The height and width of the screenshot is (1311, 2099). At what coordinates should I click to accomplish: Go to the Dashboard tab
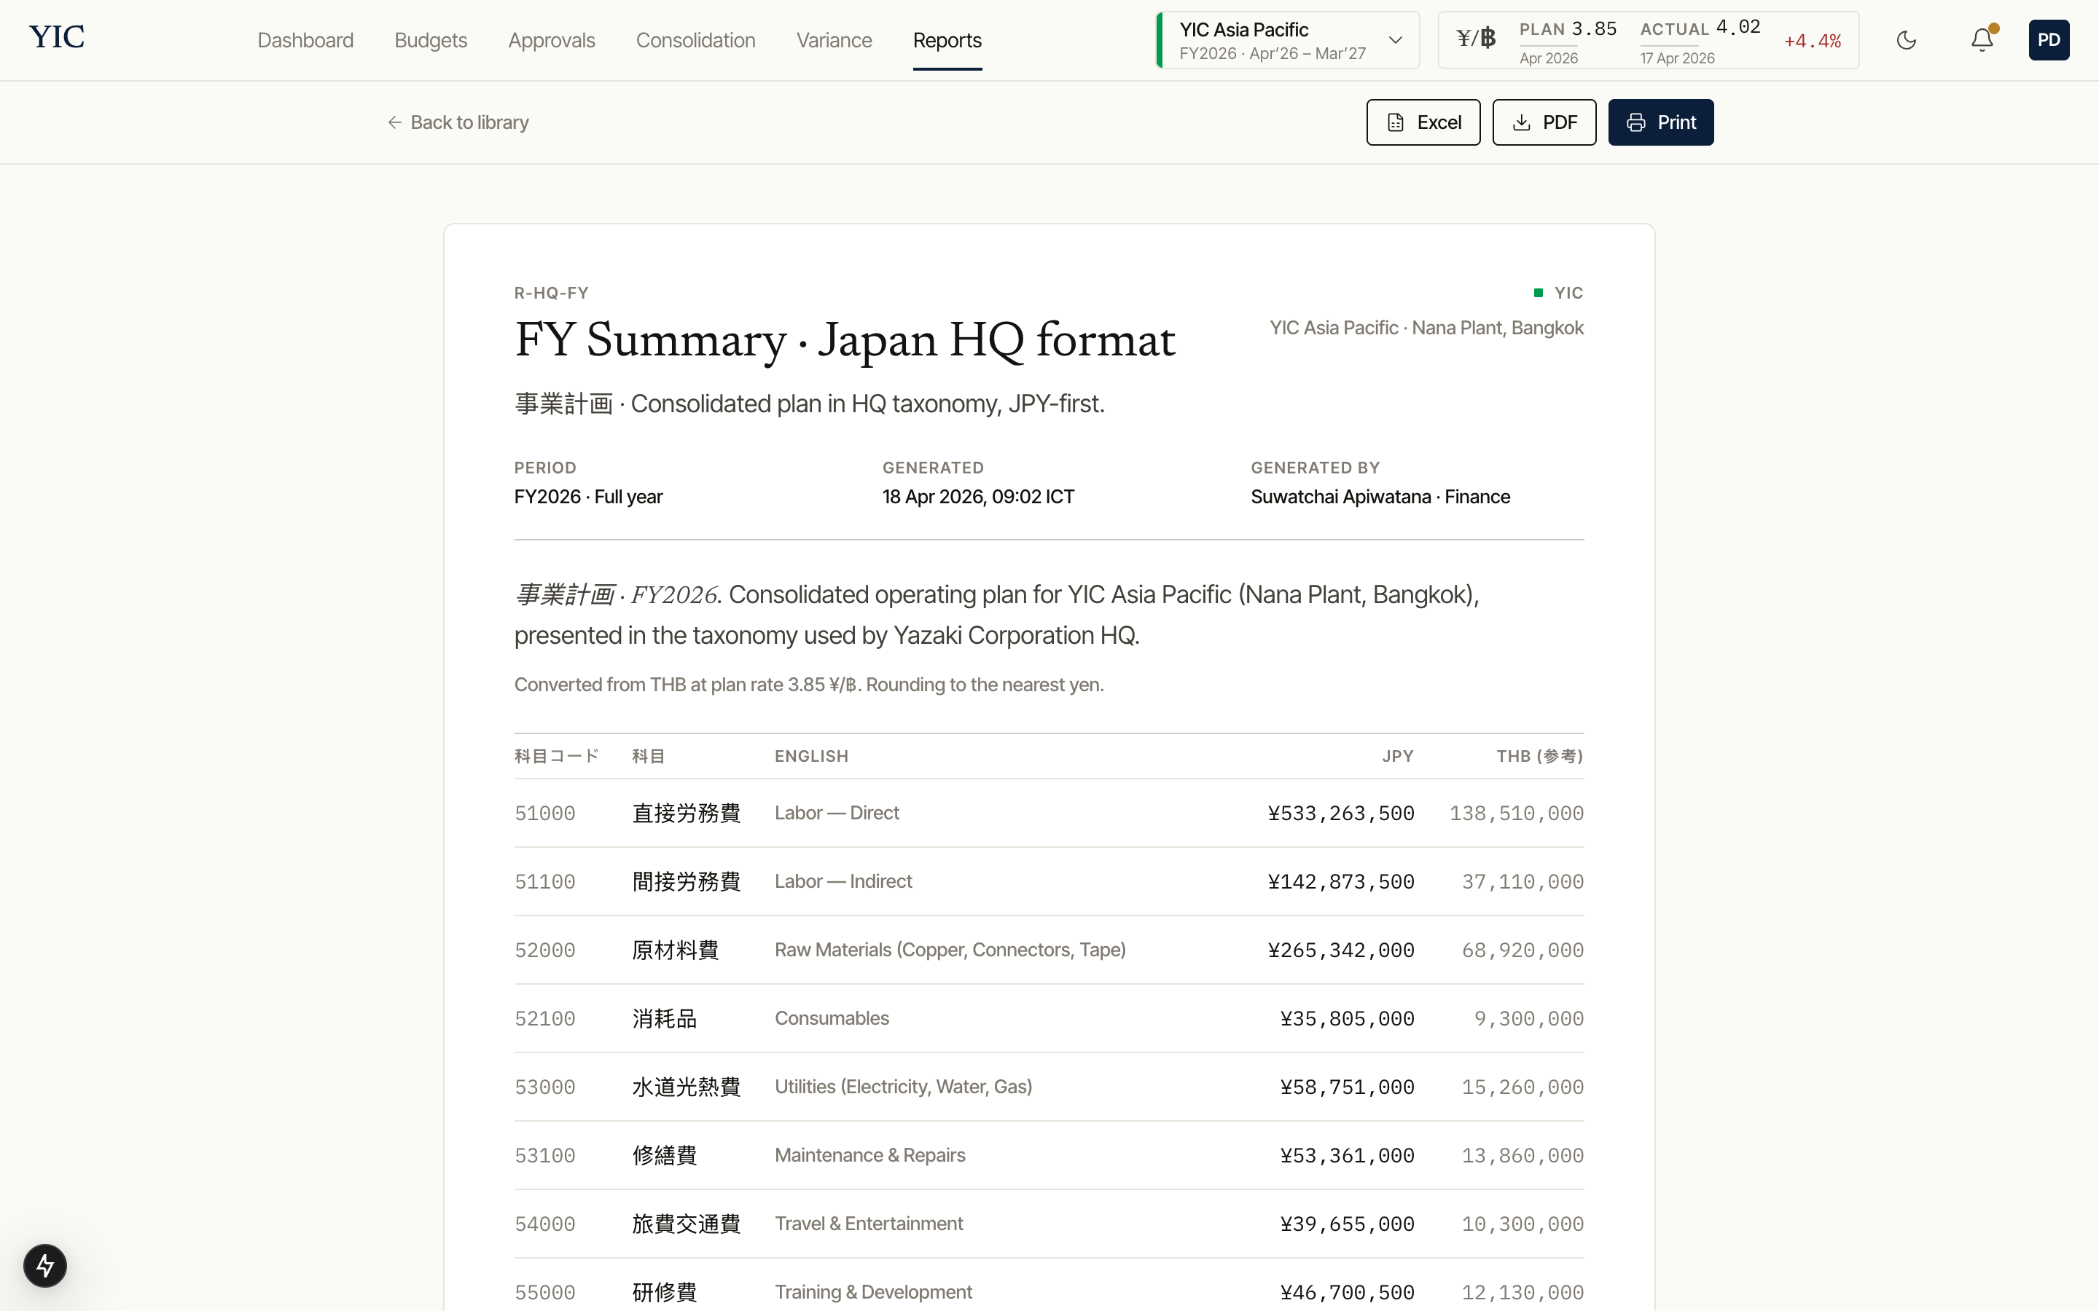coord(305,40)
